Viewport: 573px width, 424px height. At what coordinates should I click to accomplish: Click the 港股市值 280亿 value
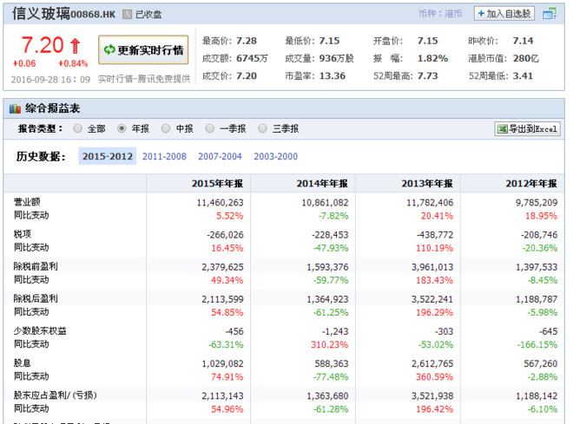pyautogui.click(x=525, y=58)
